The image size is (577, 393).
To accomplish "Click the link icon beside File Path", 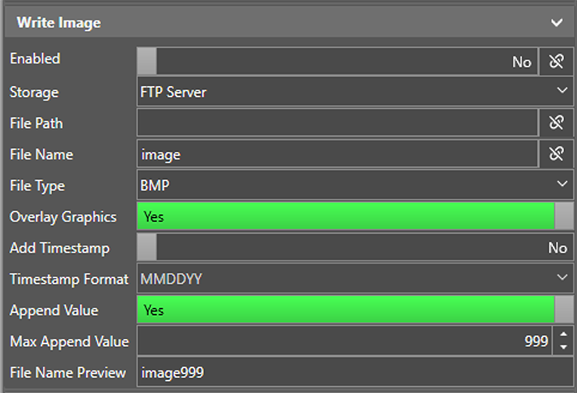I will pos(557,122).
